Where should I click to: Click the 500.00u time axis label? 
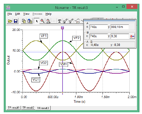pos(53,97)
